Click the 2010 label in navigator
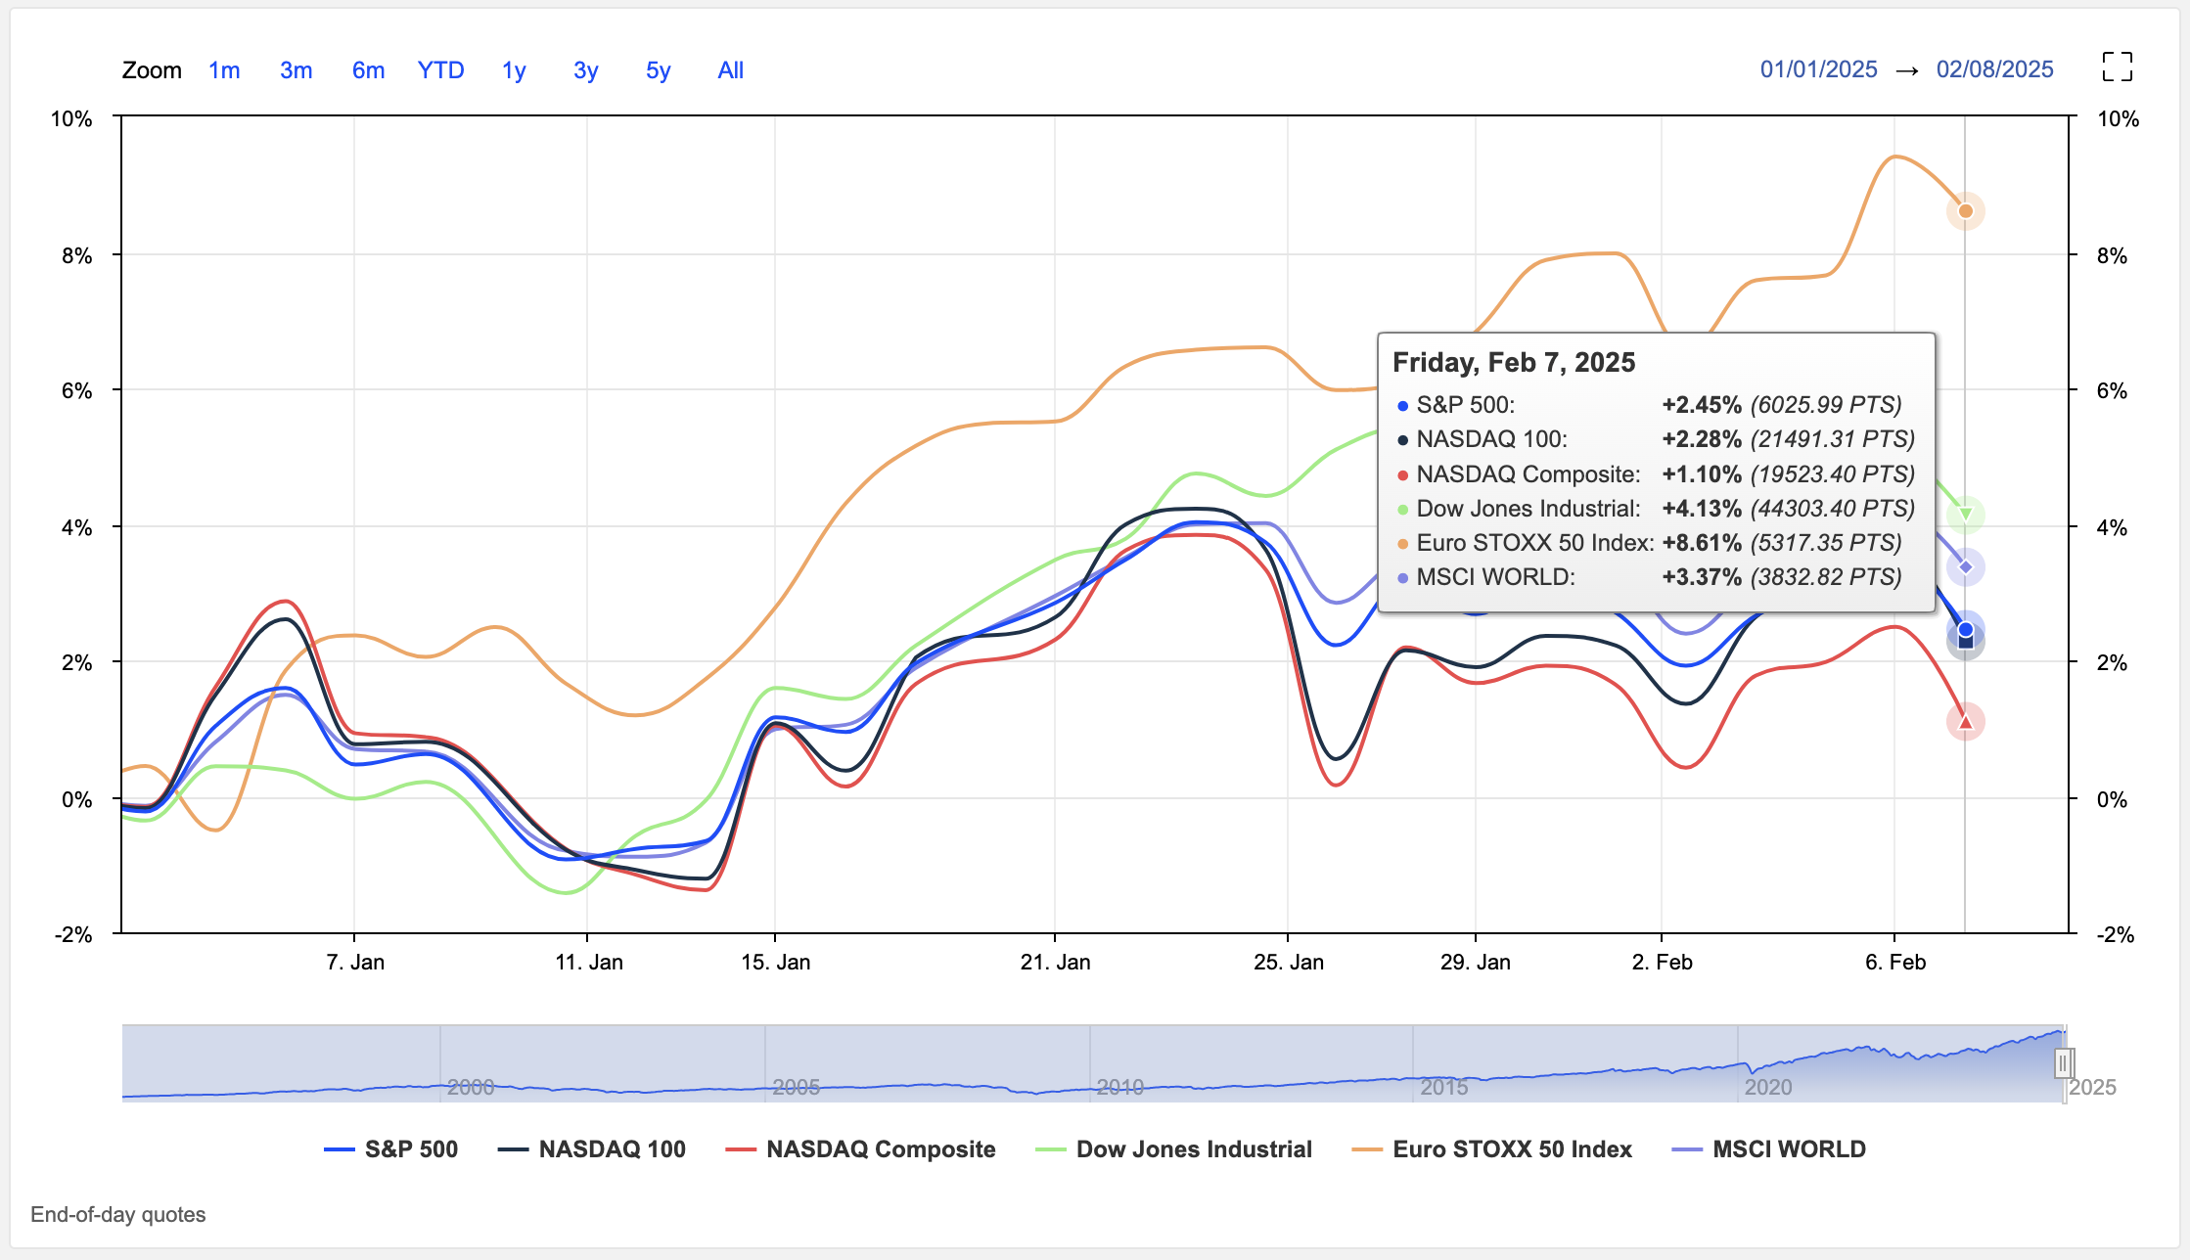 point(1119,1087)
